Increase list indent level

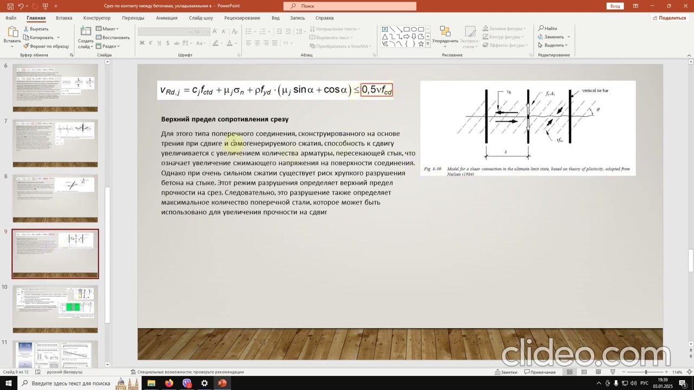(288, 31)
